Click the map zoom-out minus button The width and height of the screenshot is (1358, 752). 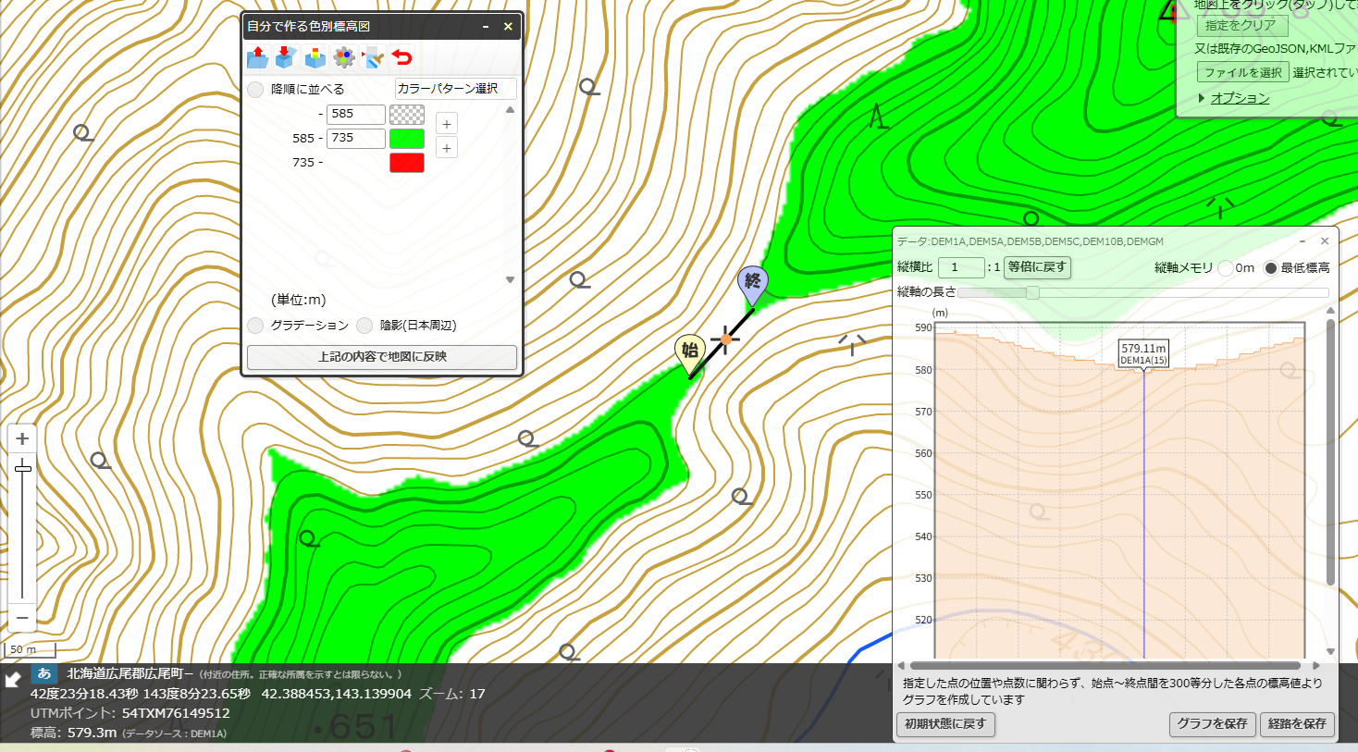click(x=22, y=618)
